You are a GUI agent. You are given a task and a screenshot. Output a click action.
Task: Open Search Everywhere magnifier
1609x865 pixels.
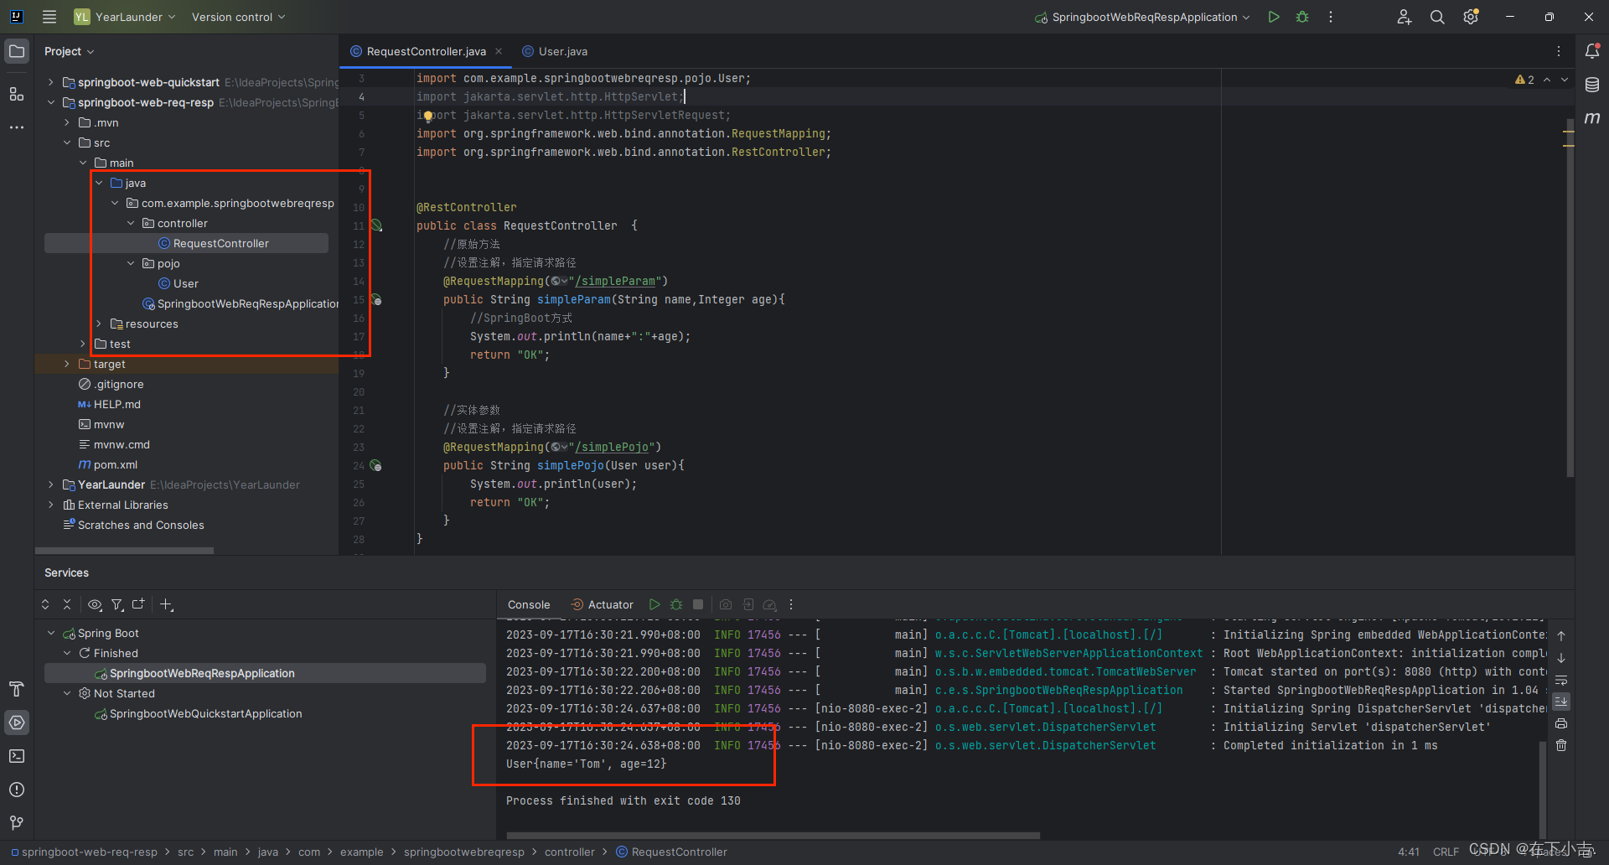[x=1437, y=17]
